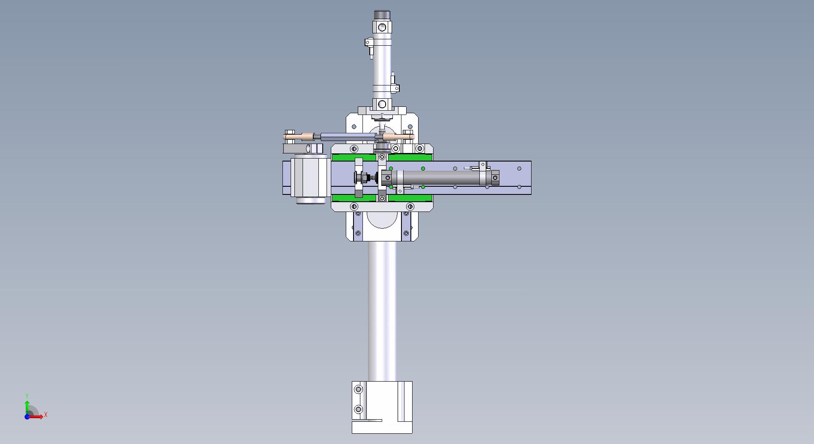This screenshot has width=814, height=444.
Task: Select the dark grey horizontal pneumatic cylinder body
Action: [x=441, y=178]
